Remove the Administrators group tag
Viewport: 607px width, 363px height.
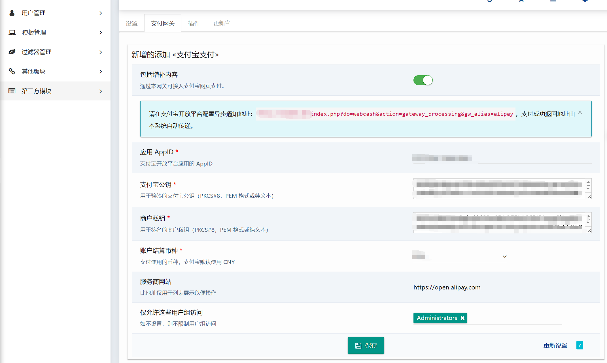[x=462, y=318]
